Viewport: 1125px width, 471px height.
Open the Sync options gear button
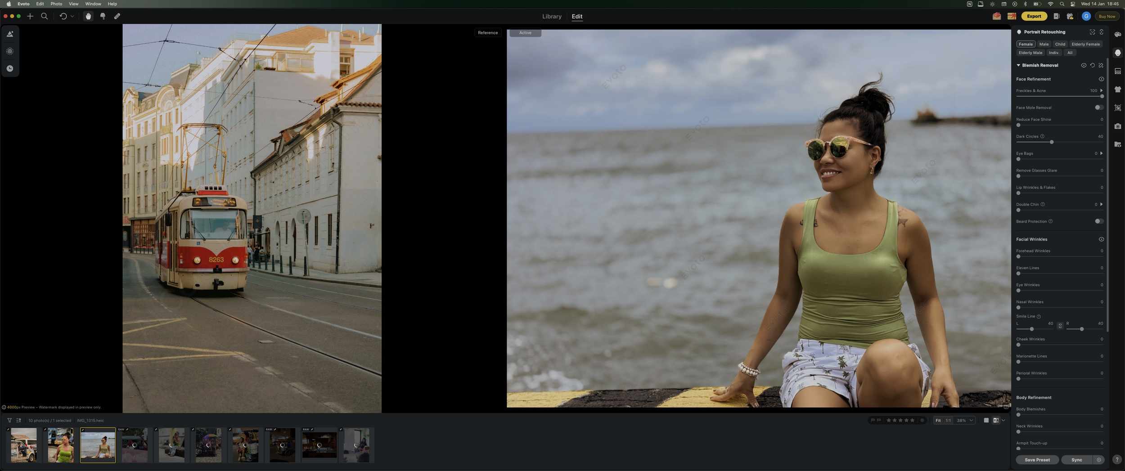pos(1098,460)
